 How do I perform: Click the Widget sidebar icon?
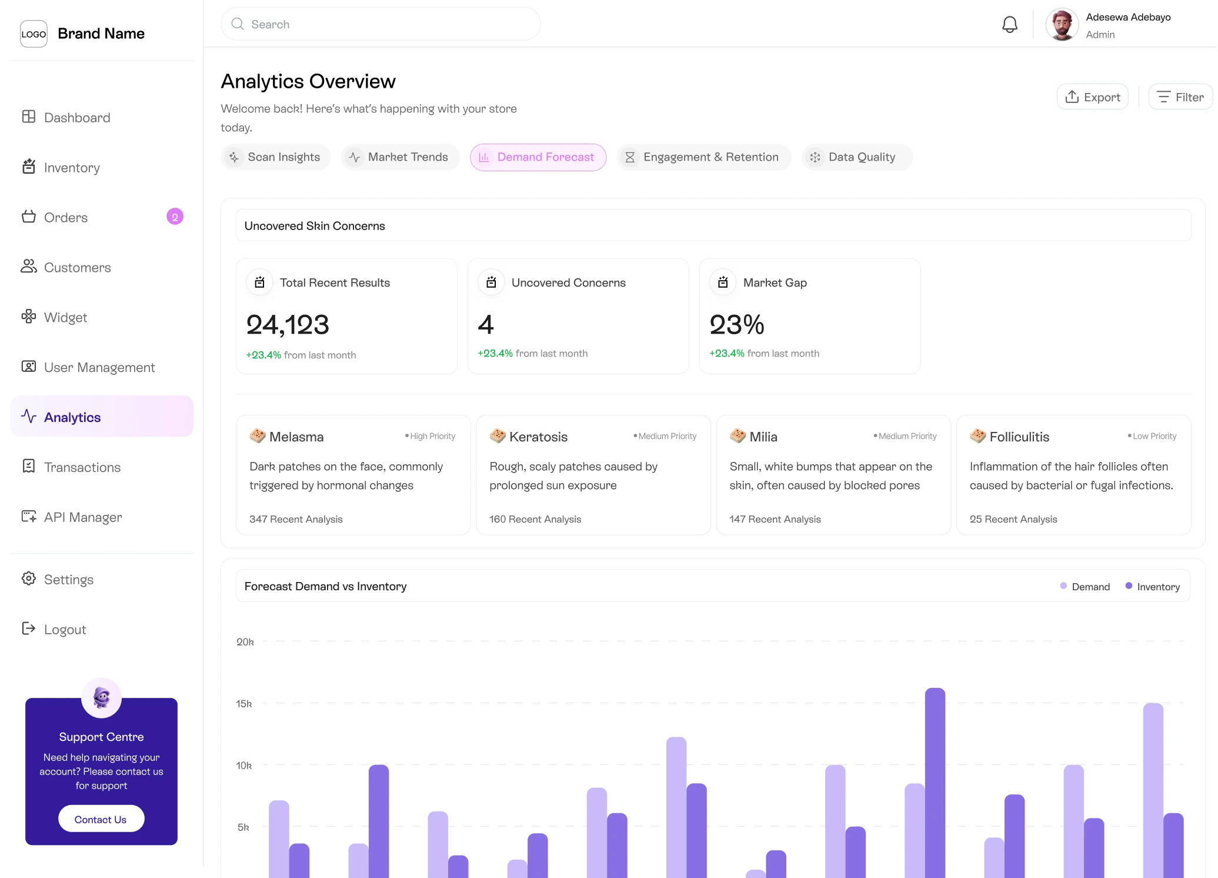28,317
